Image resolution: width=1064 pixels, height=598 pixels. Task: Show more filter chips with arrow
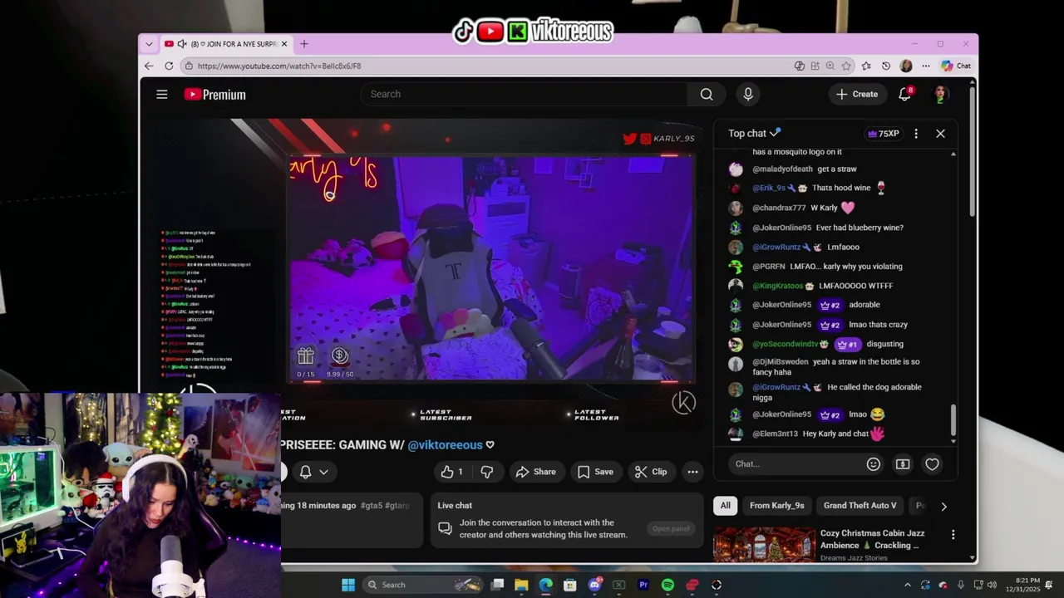[943, 506]
